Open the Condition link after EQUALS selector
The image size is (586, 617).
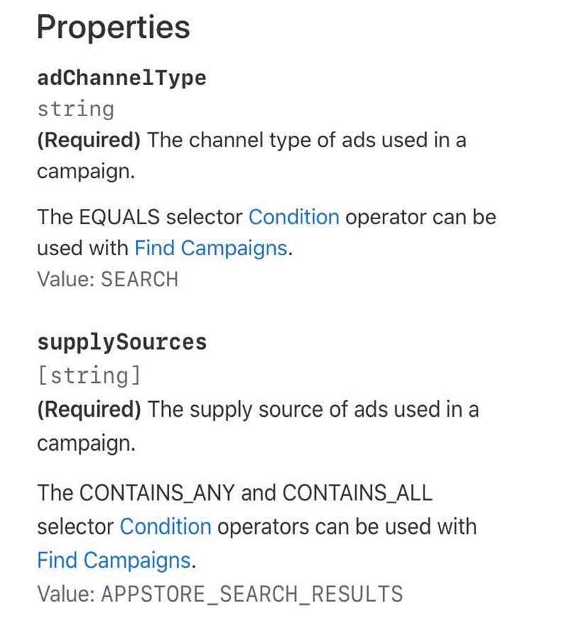tap(293, 217)
